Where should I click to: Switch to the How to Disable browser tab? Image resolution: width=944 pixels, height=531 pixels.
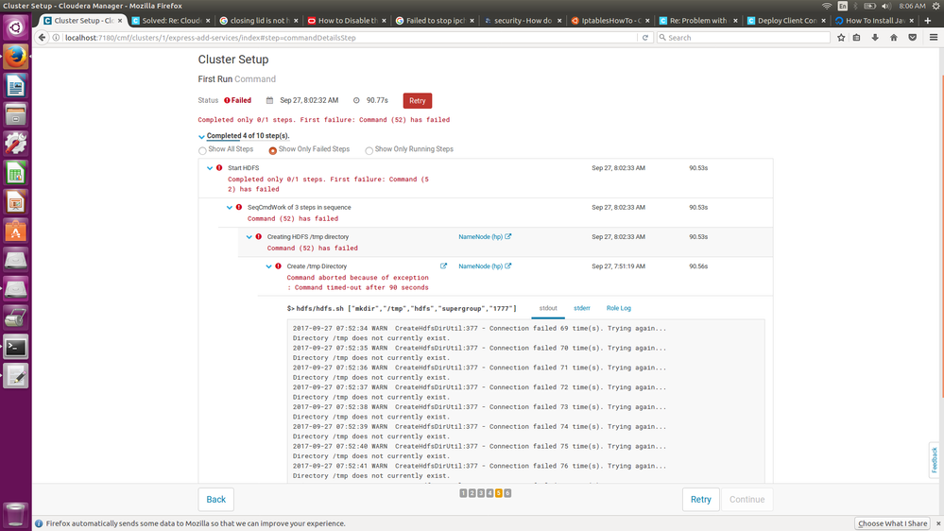347,21
